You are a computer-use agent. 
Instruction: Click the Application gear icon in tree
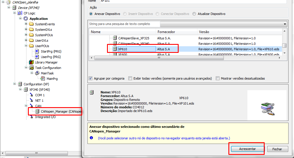point(26,19)
